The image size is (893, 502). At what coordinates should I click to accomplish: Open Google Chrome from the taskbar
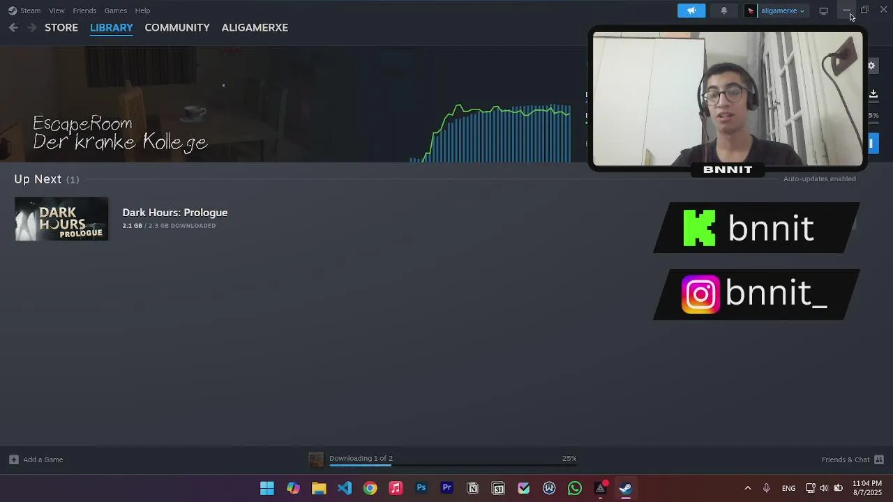coord(370,488)
